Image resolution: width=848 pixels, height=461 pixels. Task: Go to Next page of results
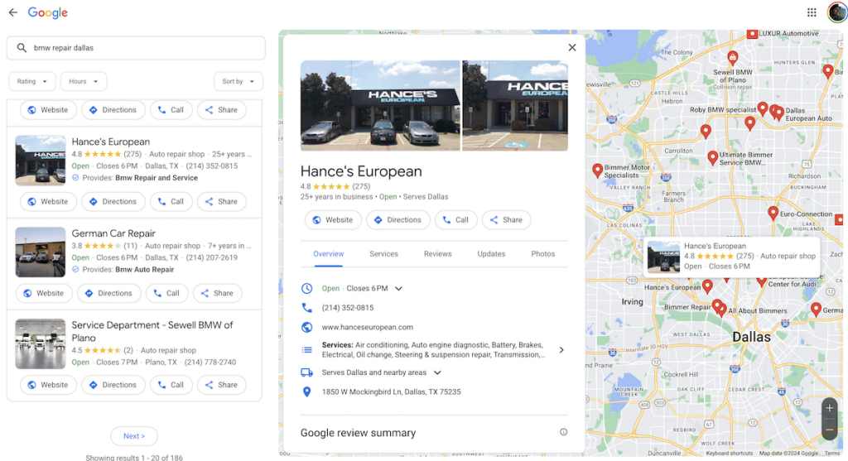134,436
